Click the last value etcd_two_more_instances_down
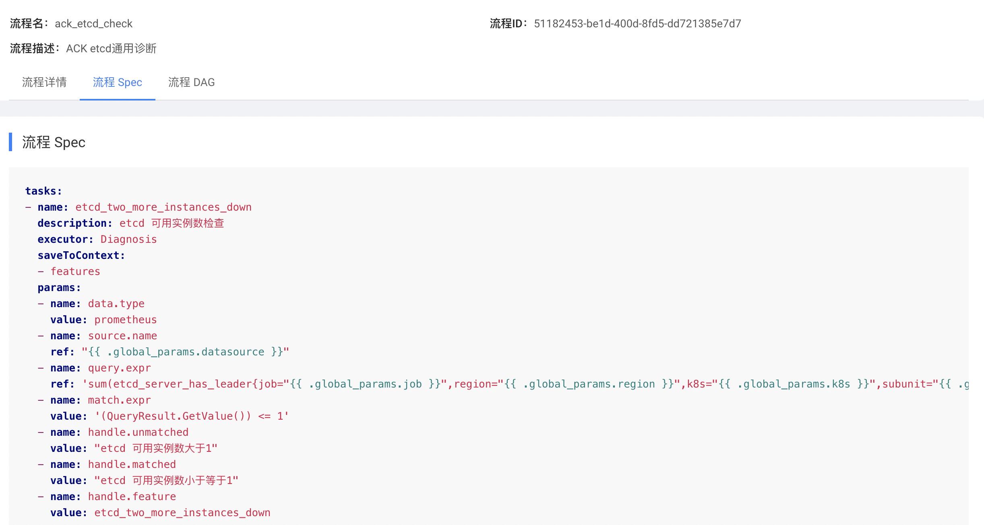 (182, 513)
